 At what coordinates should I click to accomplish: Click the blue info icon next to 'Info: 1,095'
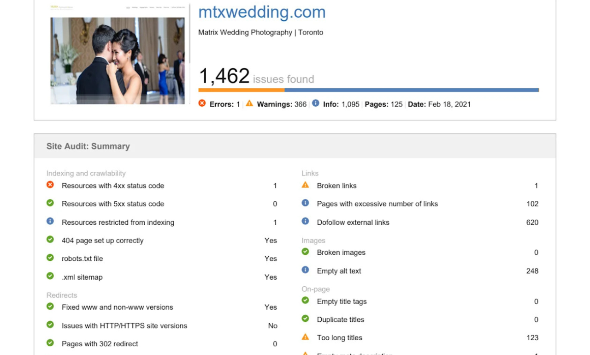[315, 103]
